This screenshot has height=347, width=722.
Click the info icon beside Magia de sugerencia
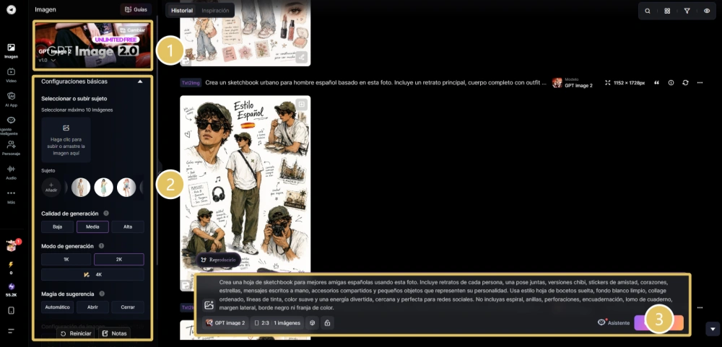click(102, 294)
